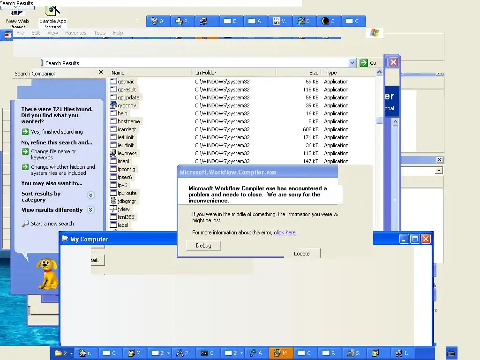Image resolution: width=480 pixels, height=360 pixels.
Task: Close the Search Companion pane
Action: point(101,72)
